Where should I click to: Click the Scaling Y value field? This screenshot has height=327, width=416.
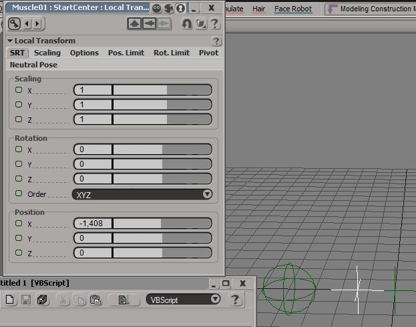(92, 105)
